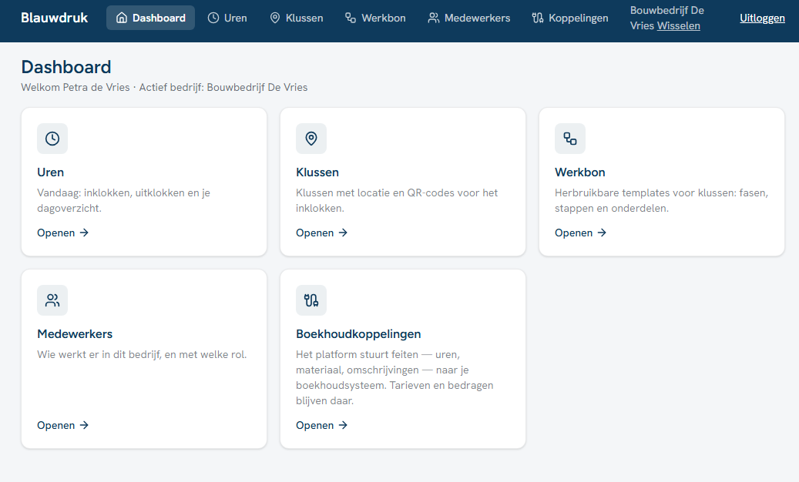Select Klussen in the top navigation
Viewport: 799px width, 482px height.
pyautogui.click(x=296, y=18)
